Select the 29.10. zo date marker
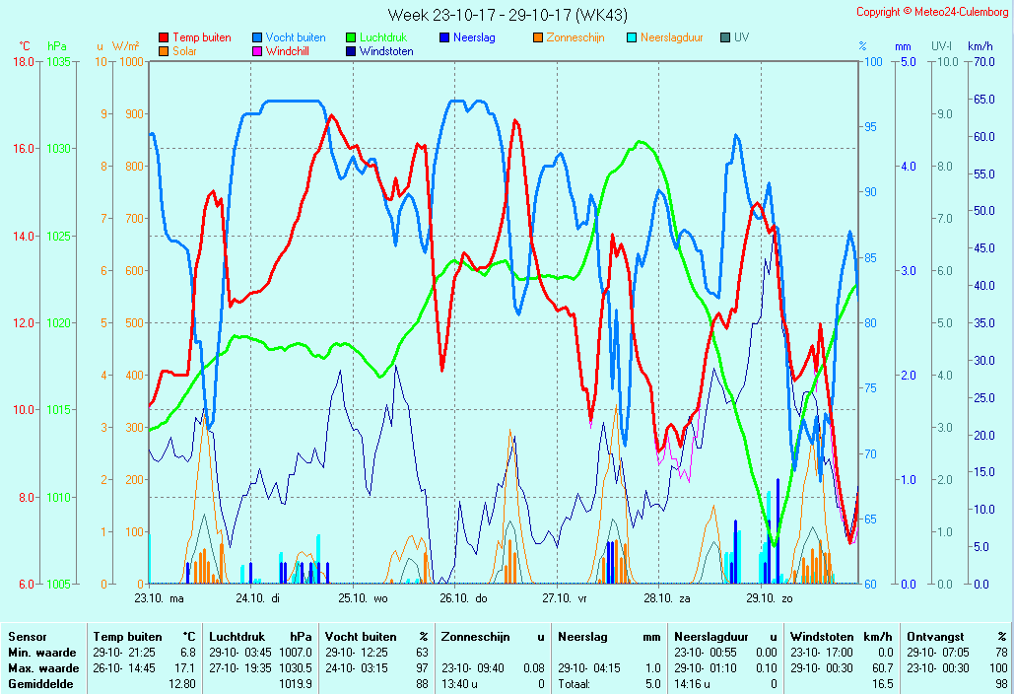The width and height of the screenshot is (1014, 694). pyautogui.click(x=769, y=597)
